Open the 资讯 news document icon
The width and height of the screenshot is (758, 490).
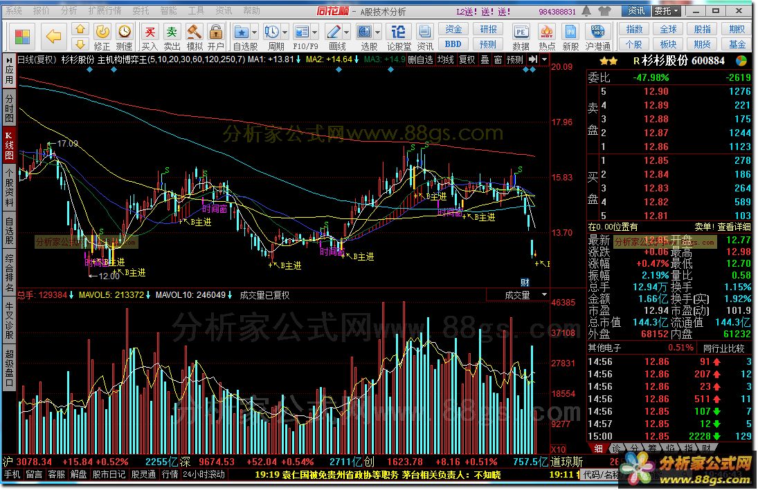click(425, 32)
